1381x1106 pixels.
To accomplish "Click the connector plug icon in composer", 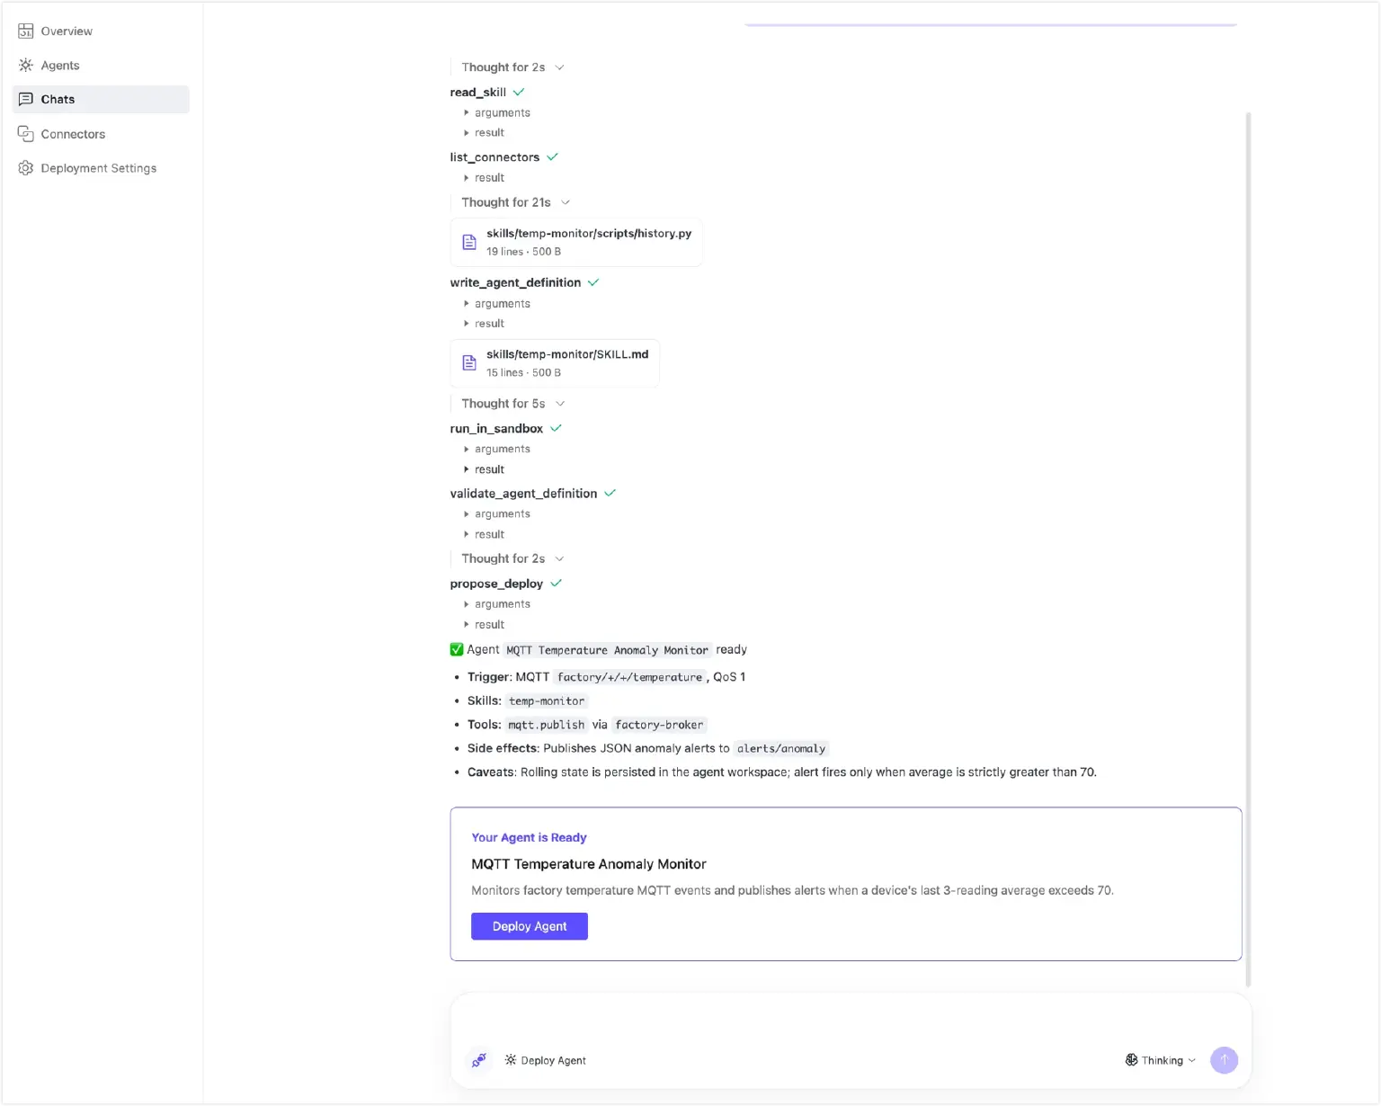I will (x=479, y=1060).
